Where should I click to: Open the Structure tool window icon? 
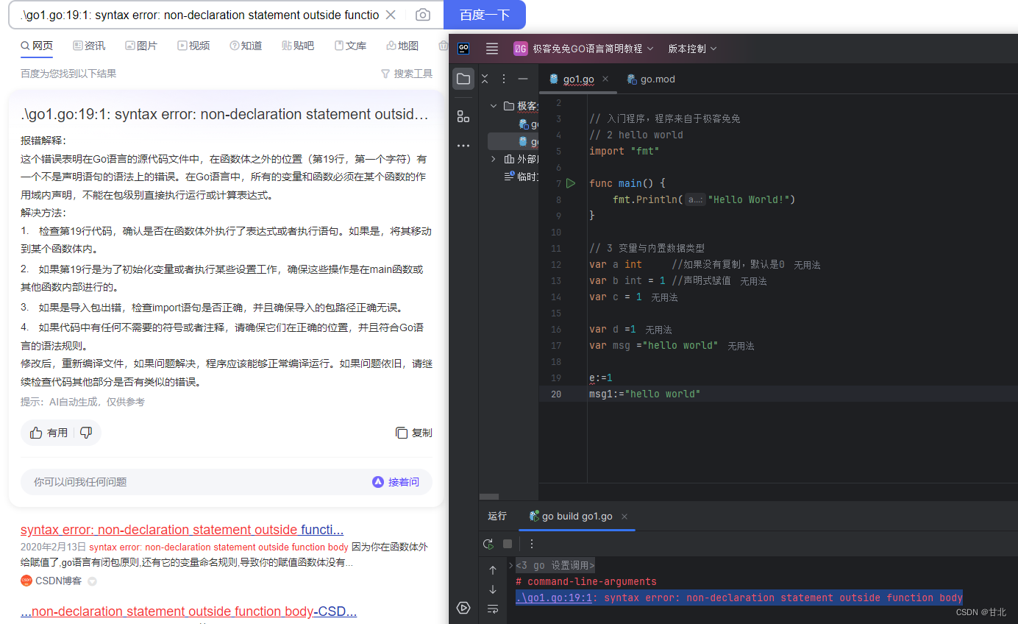coord(463,116)
